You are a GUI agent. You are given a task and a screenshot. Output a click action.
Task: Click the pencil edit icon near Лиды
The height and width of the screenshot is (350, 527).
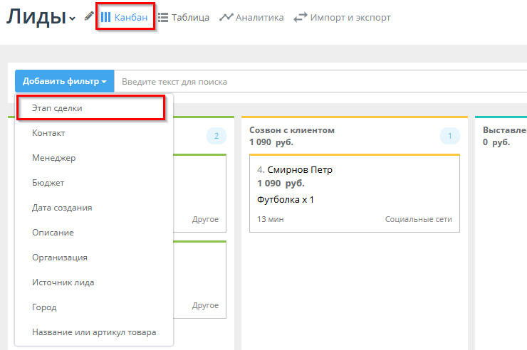89,16
